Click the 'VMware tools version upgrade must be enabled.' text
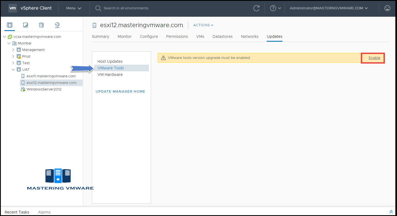 coord(209,58)
